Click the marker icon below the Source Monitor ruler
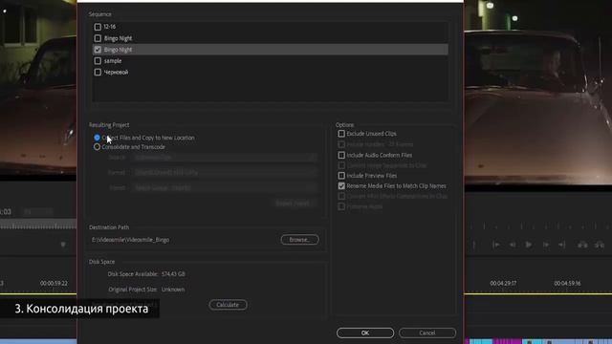Image resolution: width=612 pixels, height=344 pixels. (63, 245)
